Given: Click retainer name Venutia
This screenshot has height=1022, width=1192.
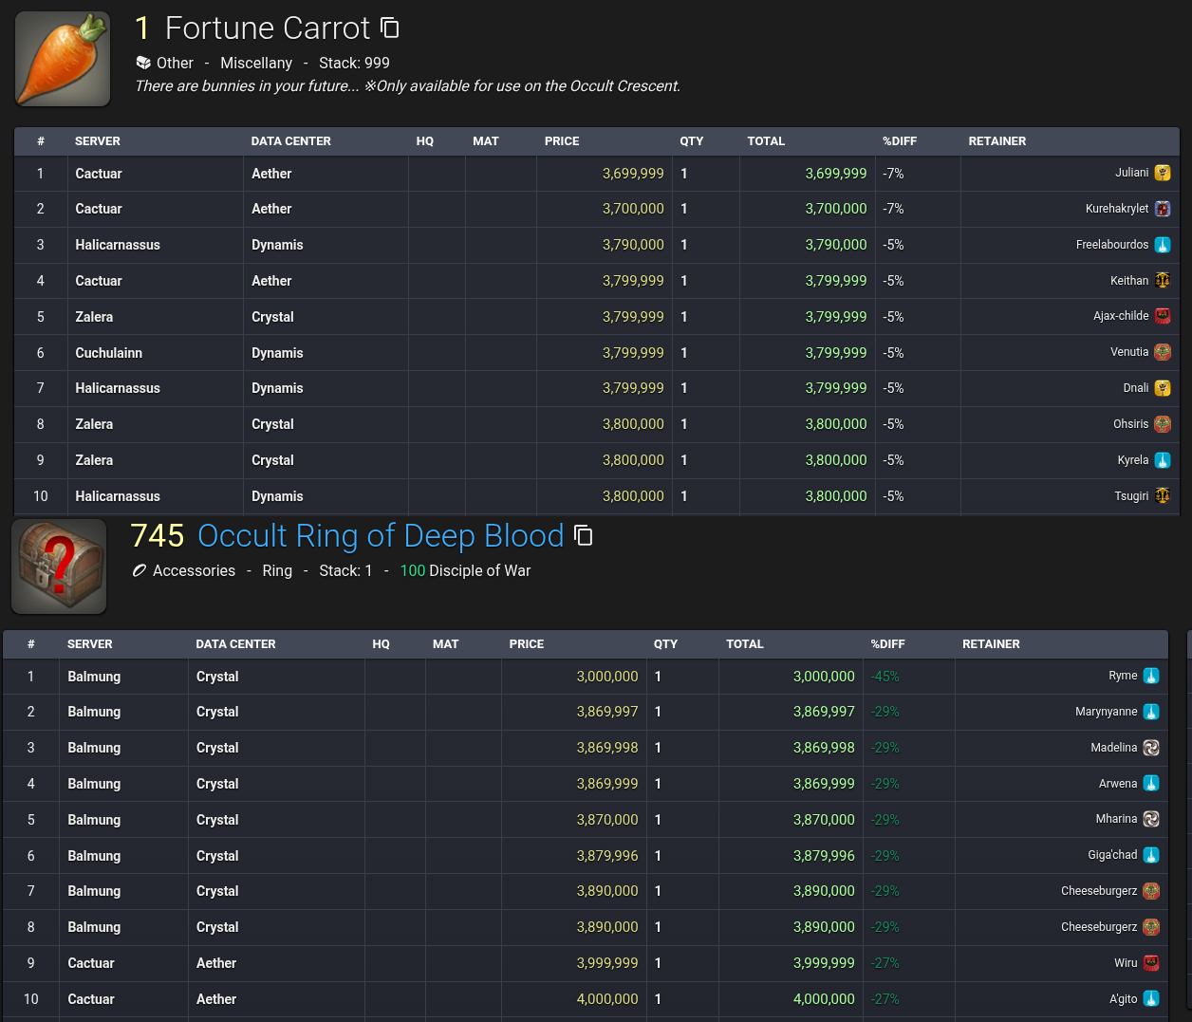Looking at the screenshot, I should [x=1129, y=352].
